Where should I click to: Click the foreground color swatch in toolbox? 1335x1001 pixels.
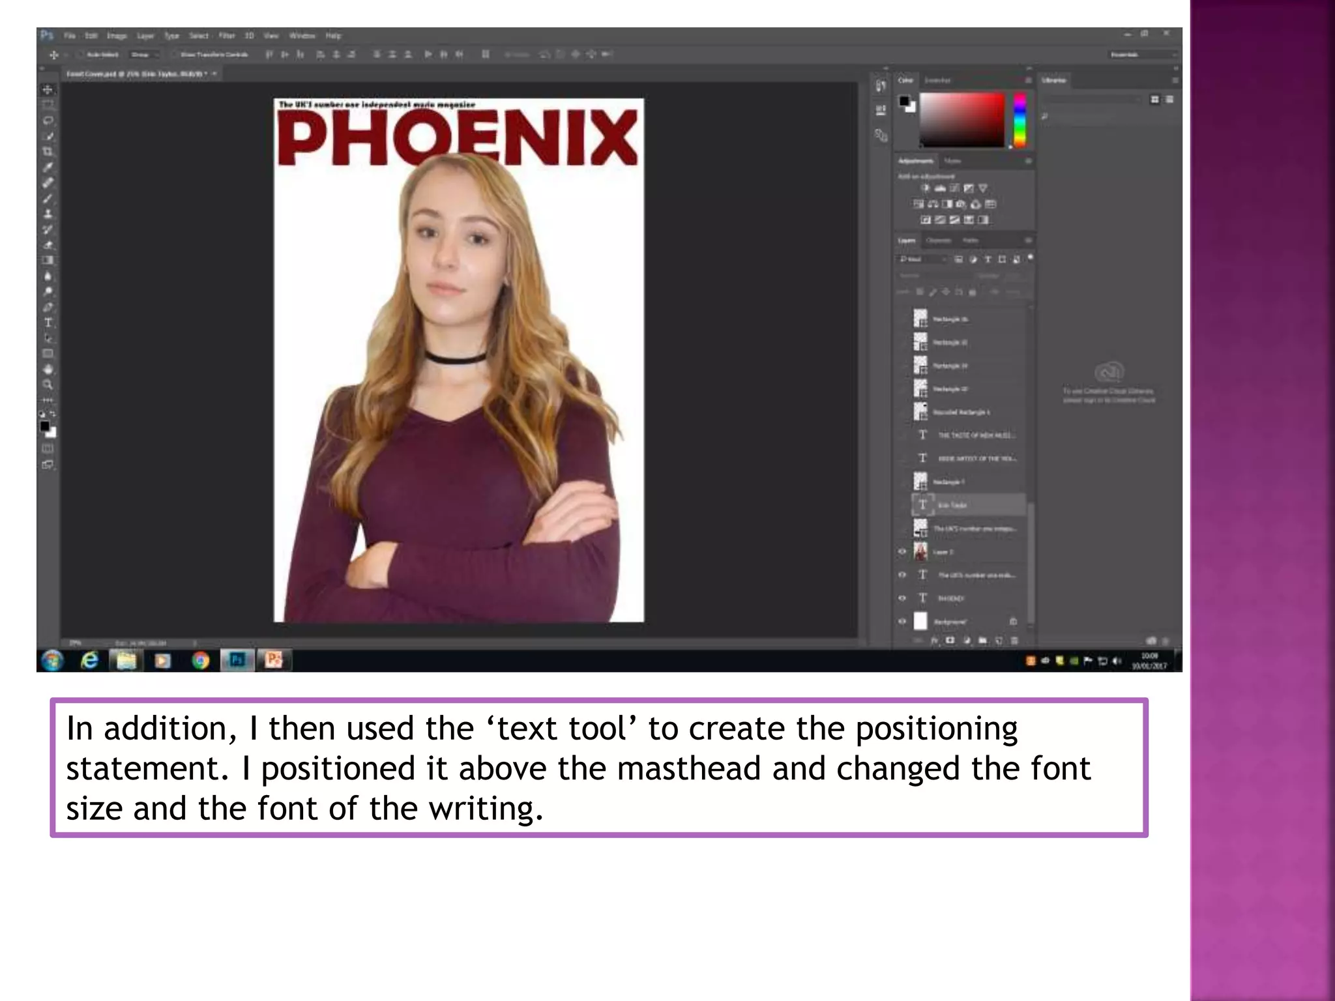coord(44,426)
